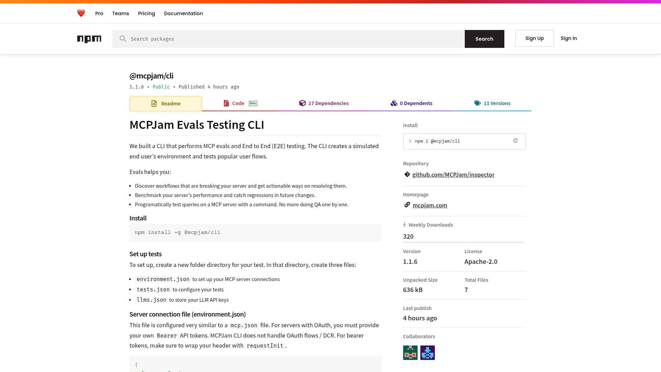This screenshot has height=372, width=661.
Task: Click the Sign Up button
Action: click(x=534, y=38)
